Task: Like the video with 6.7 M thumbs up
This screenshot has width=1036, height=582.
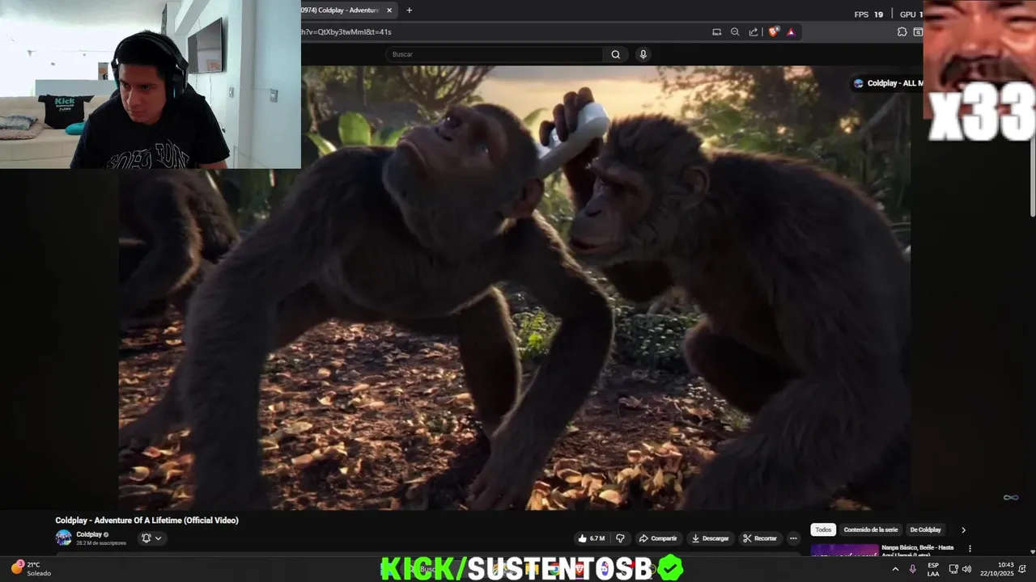Action: coord(592,538)
